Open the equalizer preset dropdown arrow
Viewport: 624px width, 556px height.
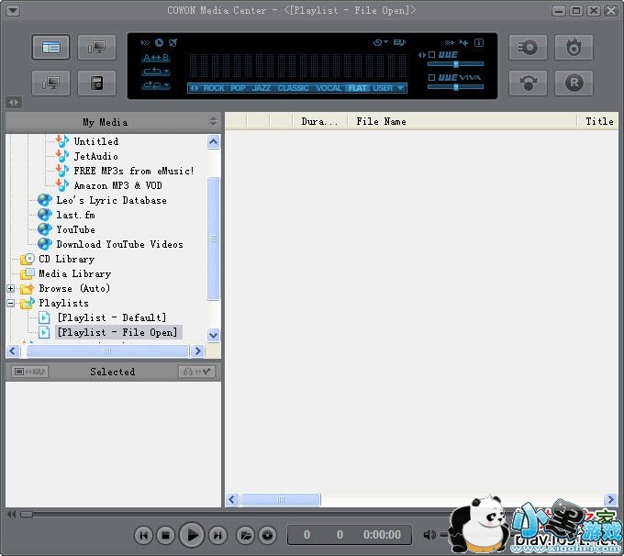tap(401, 88)
